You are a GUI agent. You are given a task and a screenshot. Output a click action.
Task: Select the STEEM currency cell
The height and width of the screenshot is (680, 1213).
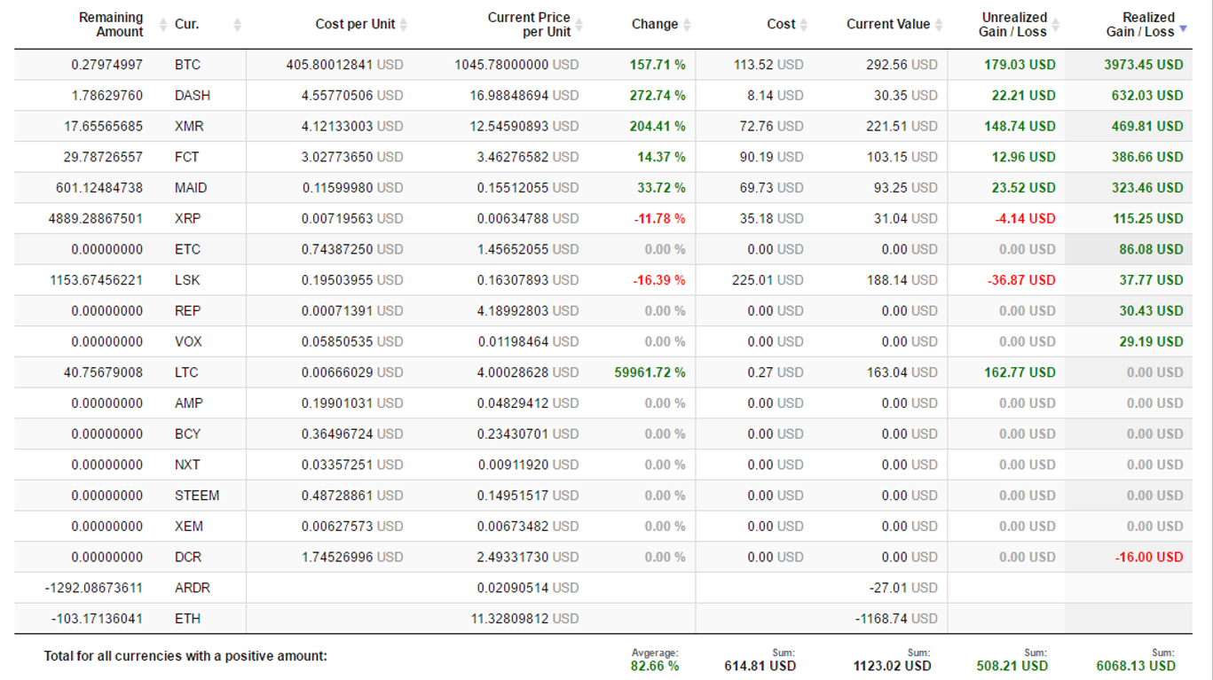pyautogui.click(x=197, y=495)
